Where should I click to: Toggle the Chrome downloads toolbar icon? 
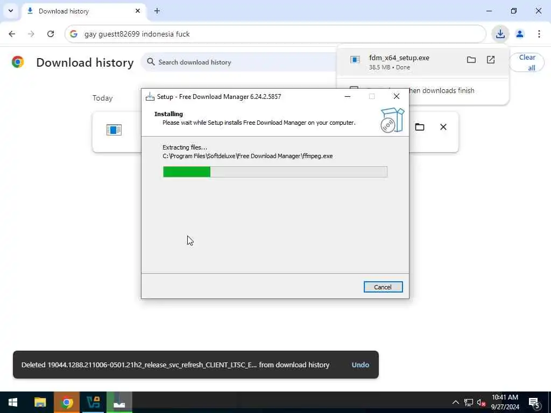click(500, 34)
